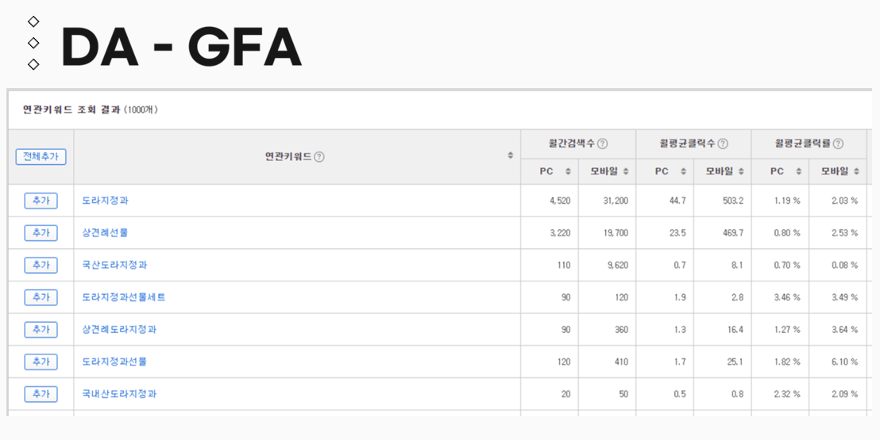Sort 월평균클릭수 모바일 column
The image size is (880, 440).
point(741,171)
